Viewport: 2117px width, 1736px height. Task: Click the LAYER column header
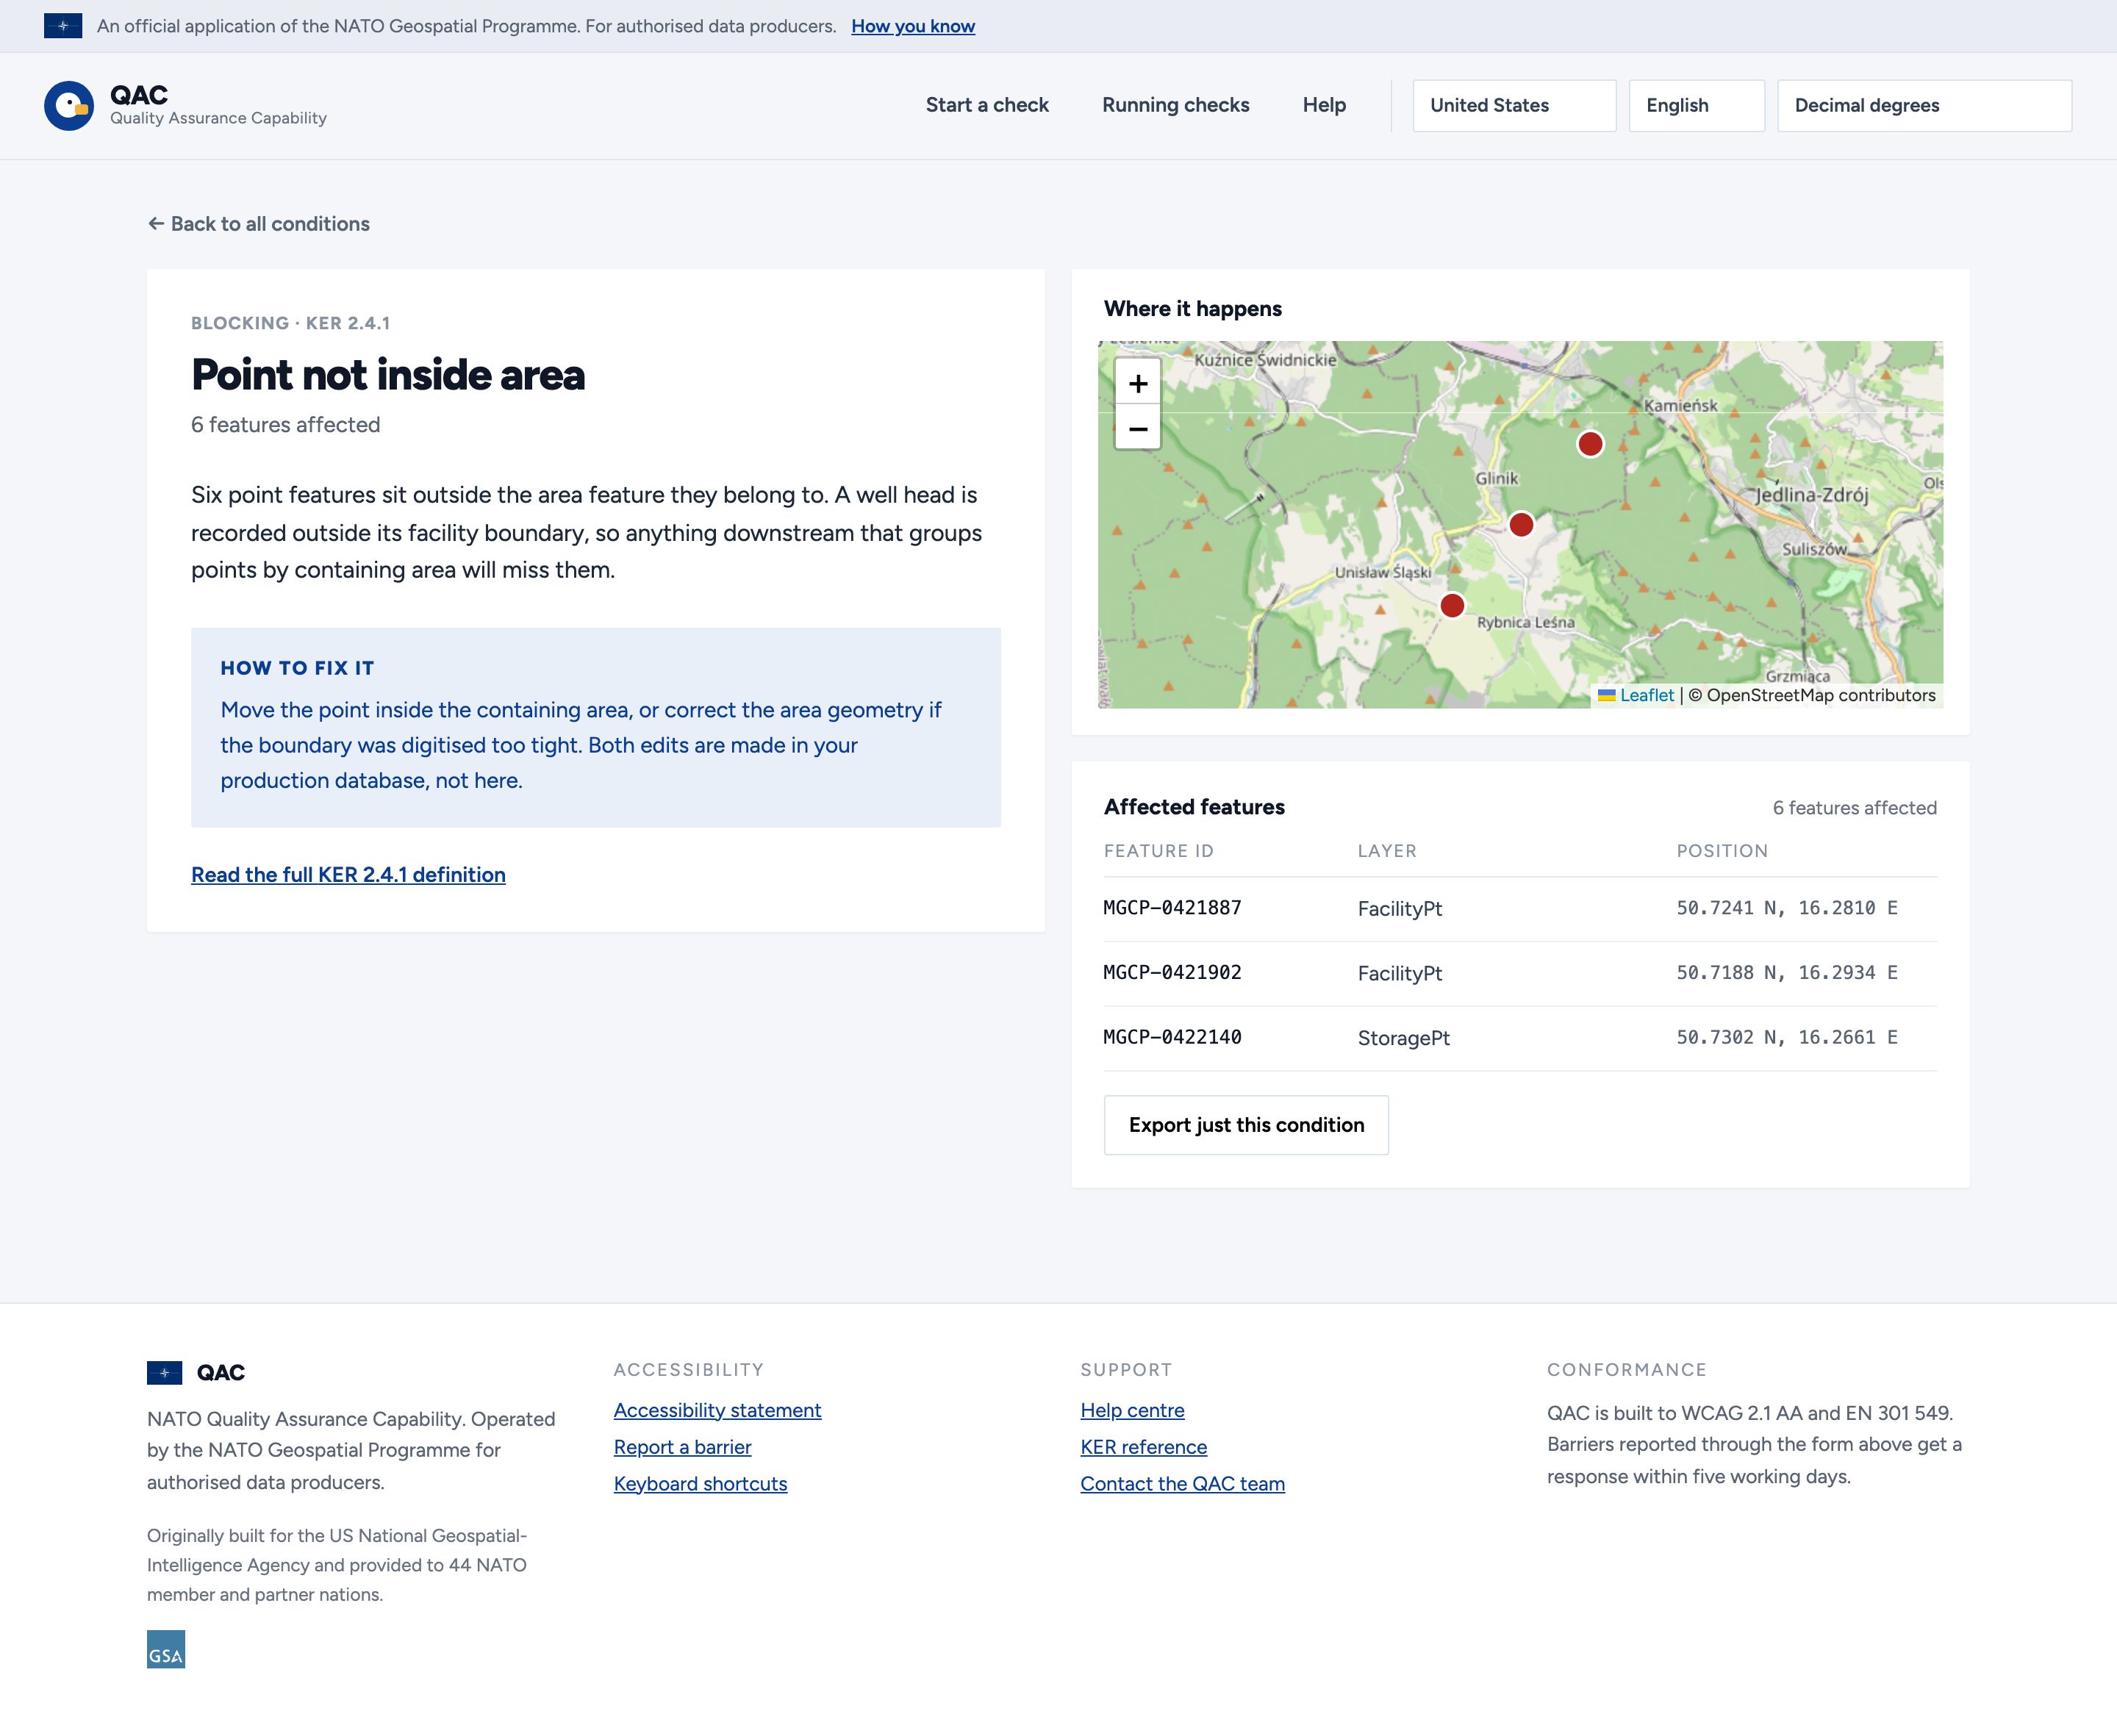pyautogui.click(x=1387, y=851)
